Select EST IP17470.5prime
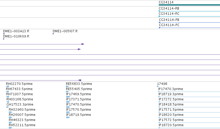Screen dimensions: 220x129 (x=79, y=104)
